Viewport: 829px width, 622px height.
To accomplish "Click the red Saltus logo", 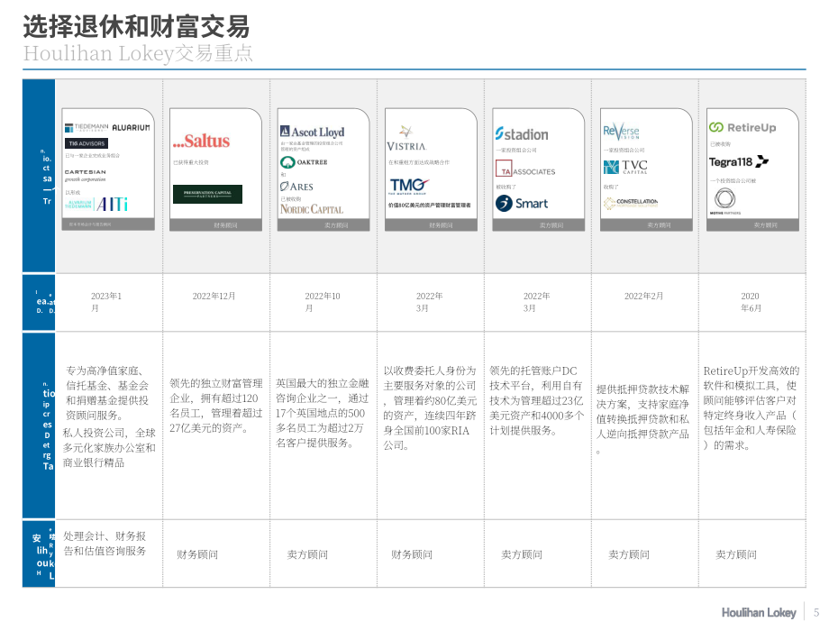I will (201, 142).
